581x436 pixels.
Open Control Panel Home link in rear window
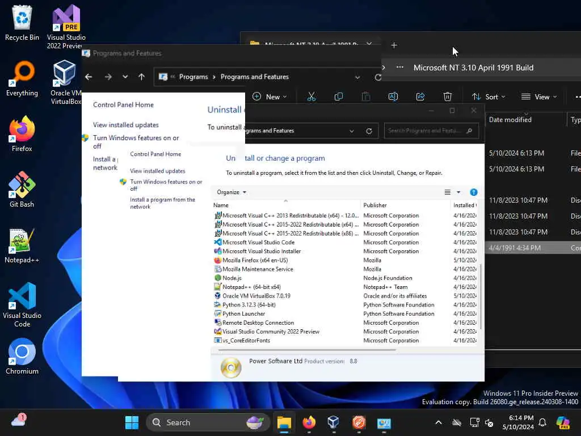coord(123,104)
